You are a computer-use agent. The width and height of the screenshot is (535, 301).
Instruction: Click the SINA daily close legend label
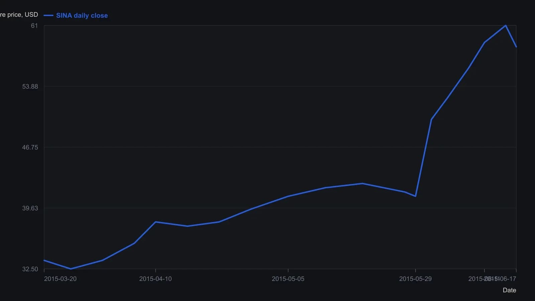point(82,15)
